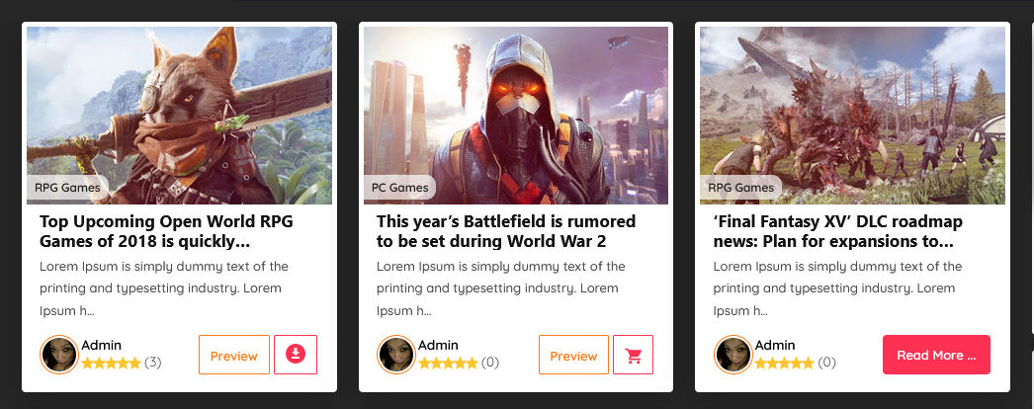Image resolution: width=1034 pixels, height=409 pixels.
Task: Click the download icon button on first card
Action: (296, 355)
